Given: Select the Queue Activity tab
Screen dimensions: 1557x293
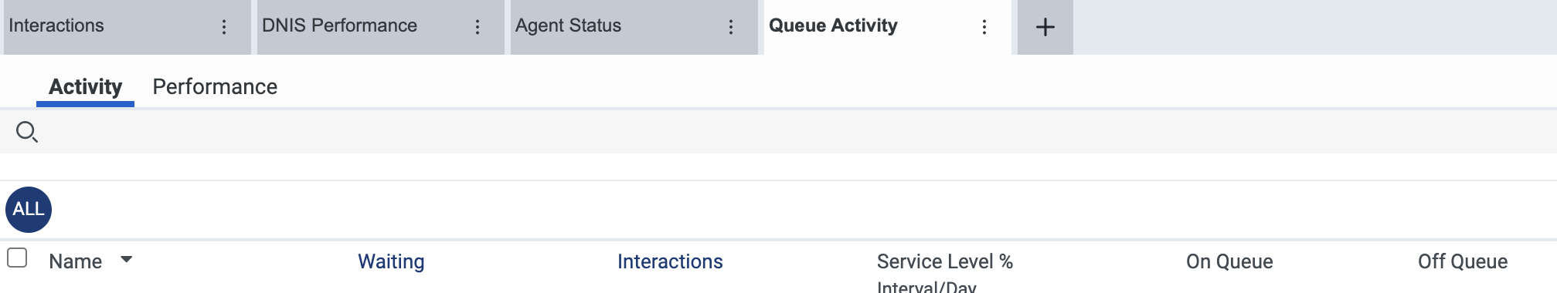Looking at the screenshot, I should [x=833, y=25].
